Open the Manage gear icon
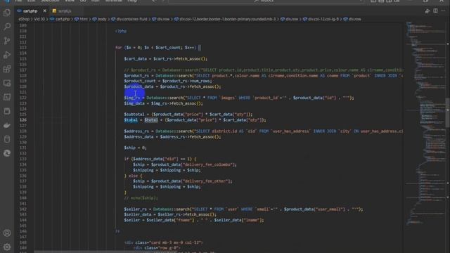 coord(7,247)
